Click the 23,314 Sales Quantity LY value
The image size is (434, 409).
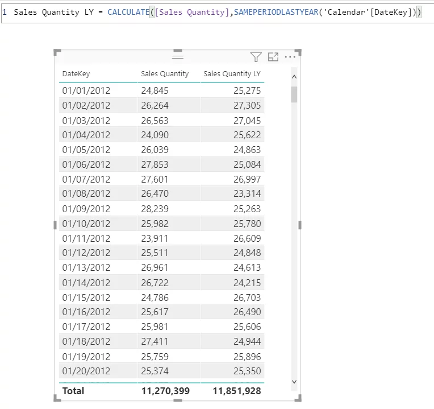click(x=247, y=193)
